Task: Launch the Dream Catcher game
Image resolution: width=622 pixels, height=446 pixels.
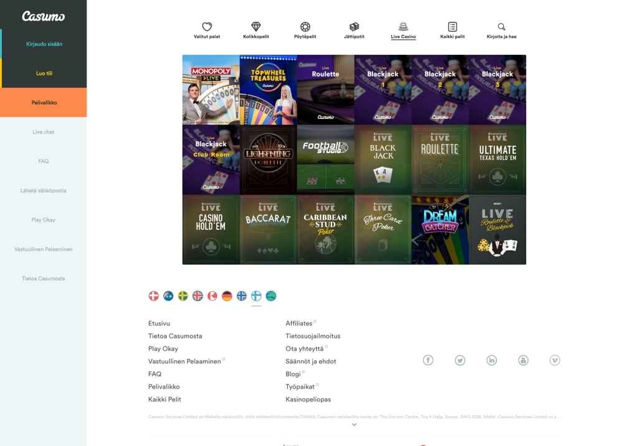Action: (x=440, y=230)
